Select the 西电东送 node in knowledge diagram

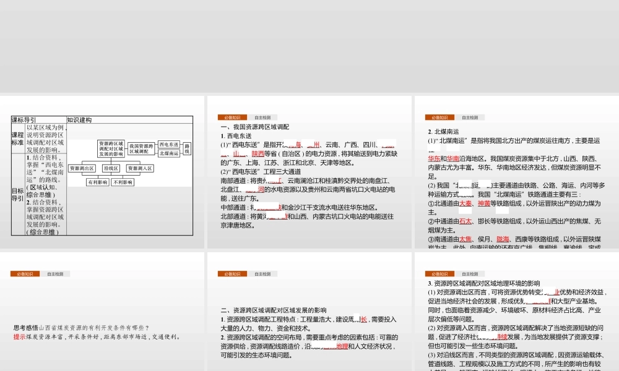pos(169,145)
